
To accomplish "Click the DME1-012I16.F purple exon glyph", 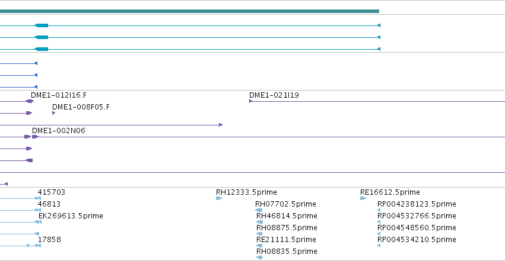I will 30,101.
